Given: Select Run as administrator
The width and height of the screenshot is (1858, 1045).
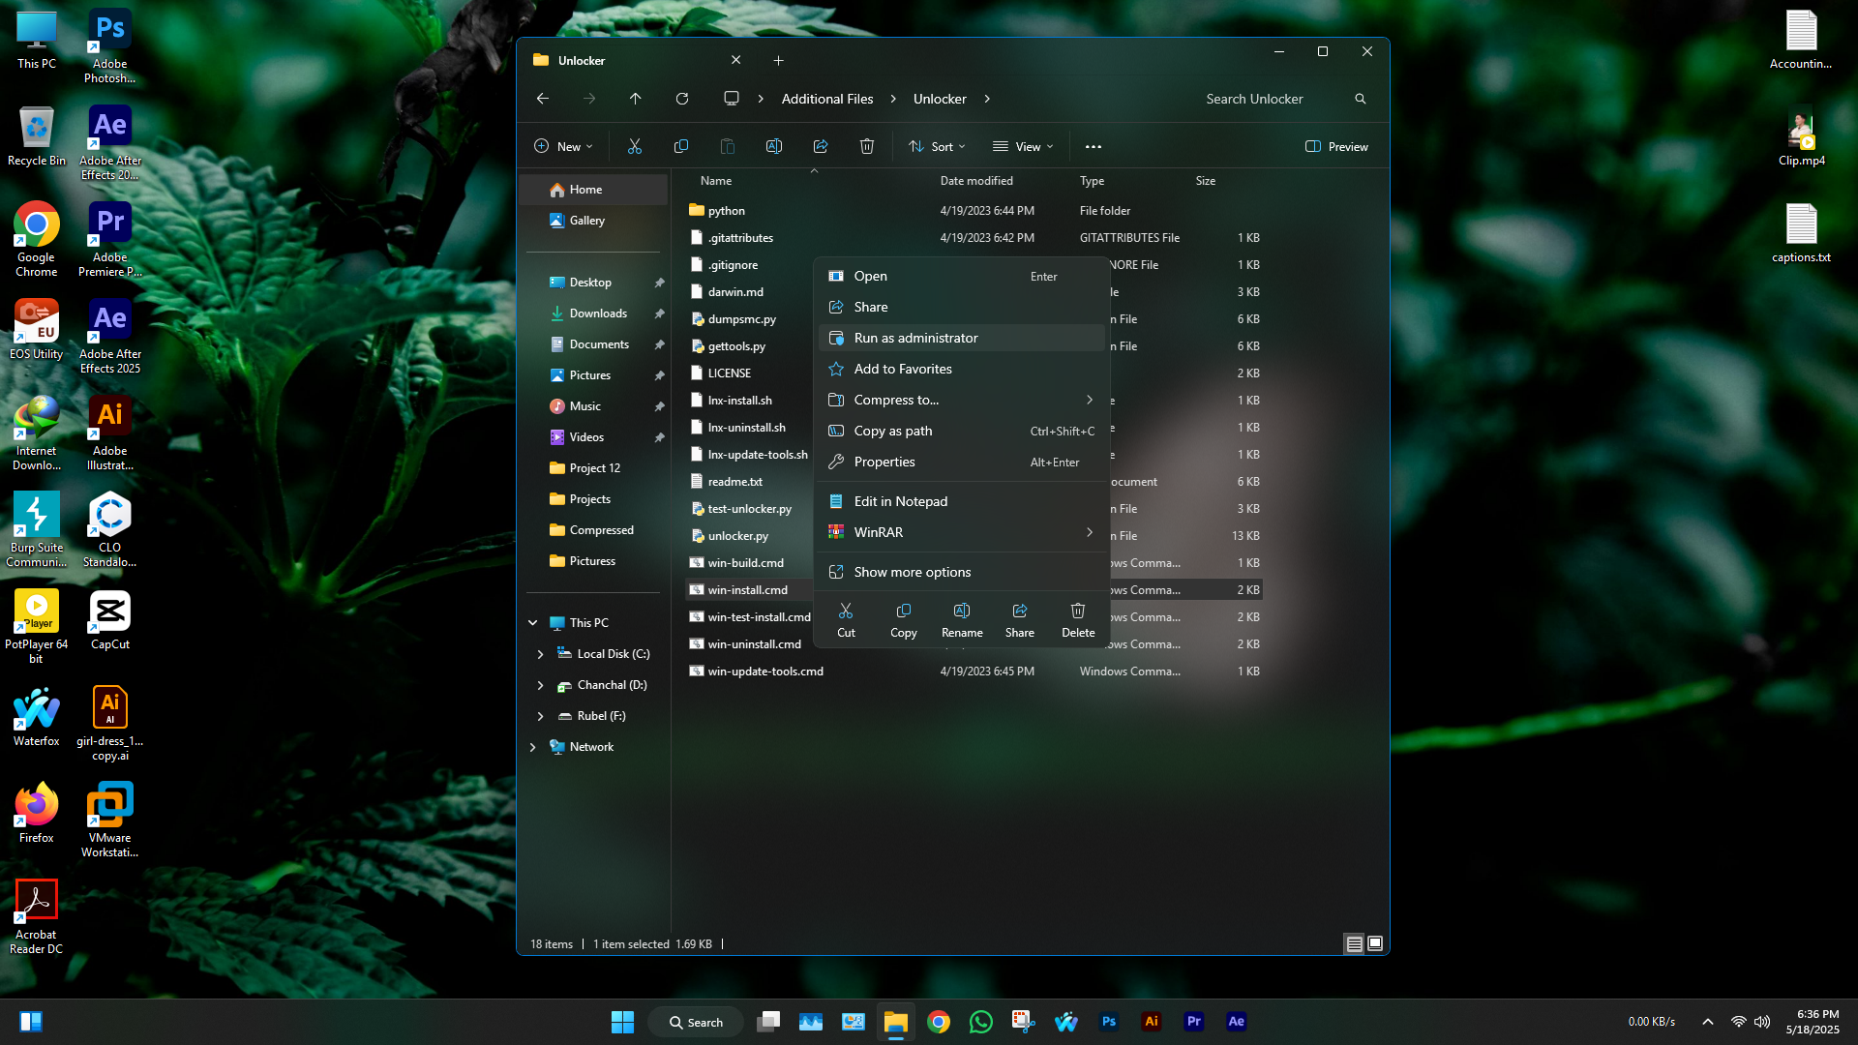Looking at the screenshot, I should [914, 338].
